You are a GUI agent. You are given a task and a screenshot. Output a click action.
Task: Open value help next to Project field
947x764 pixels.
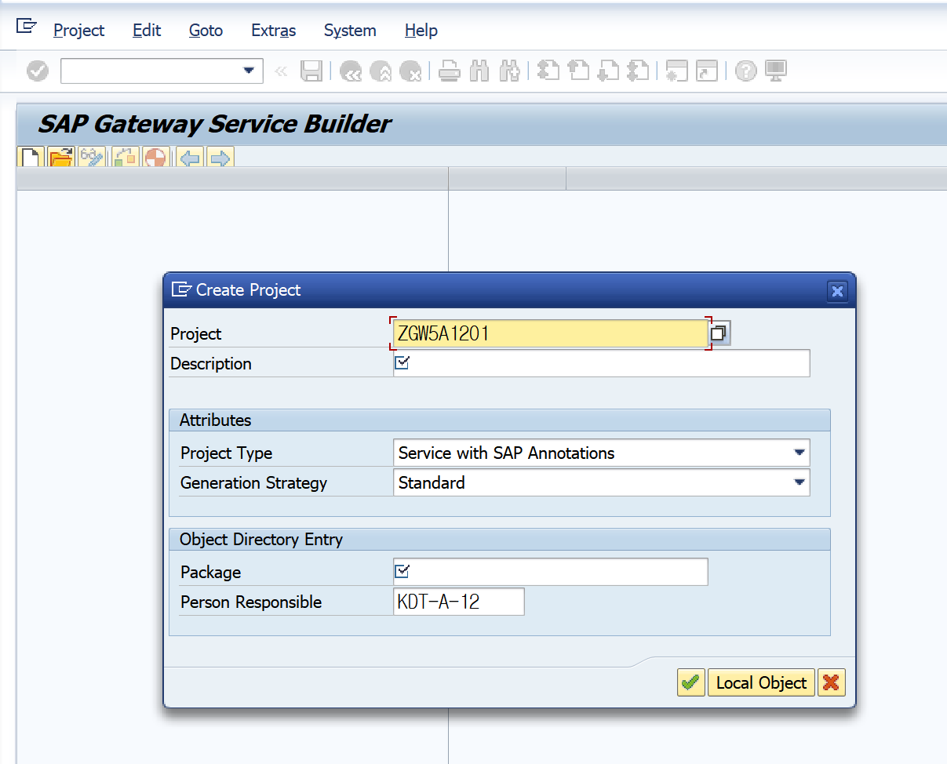pos(719,333)
